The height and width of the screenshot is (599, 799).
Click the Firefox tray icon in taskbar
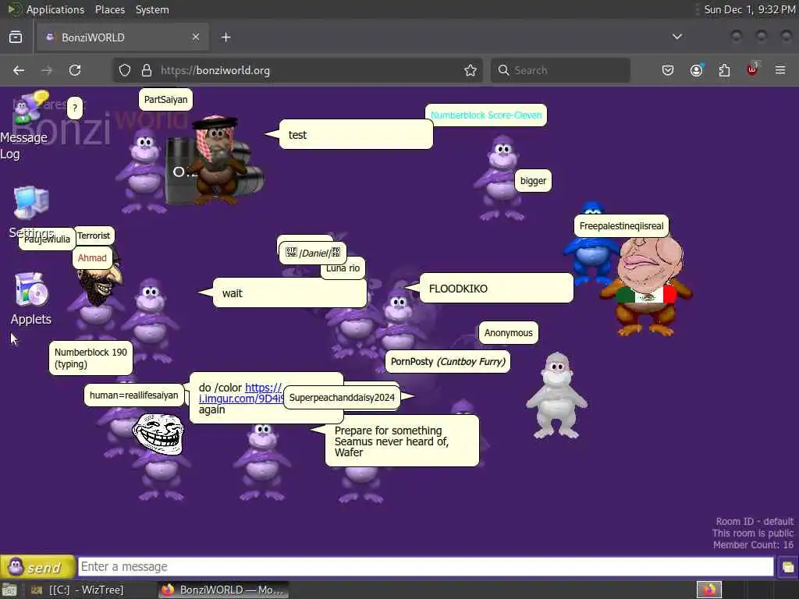tap(709, 590)
